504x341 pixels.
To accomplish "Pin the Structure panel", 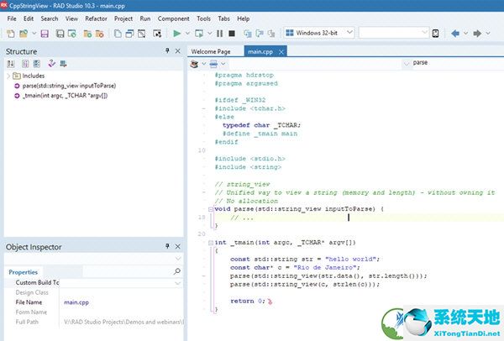I will click(x=167, y=50).
